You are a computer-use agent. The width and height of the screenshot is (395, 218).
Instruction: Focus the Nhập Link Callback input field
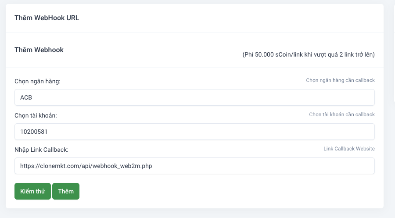pyautogui.click(x=194, y=166)
